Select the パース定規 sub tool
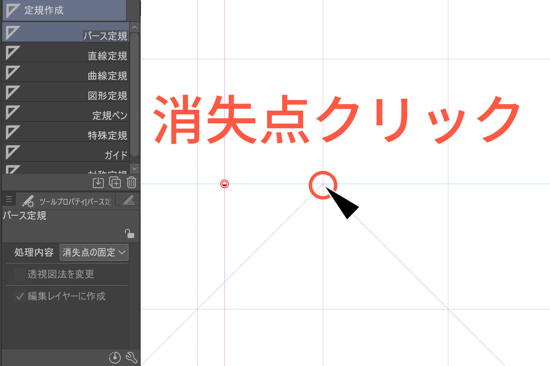 point(66,32)
